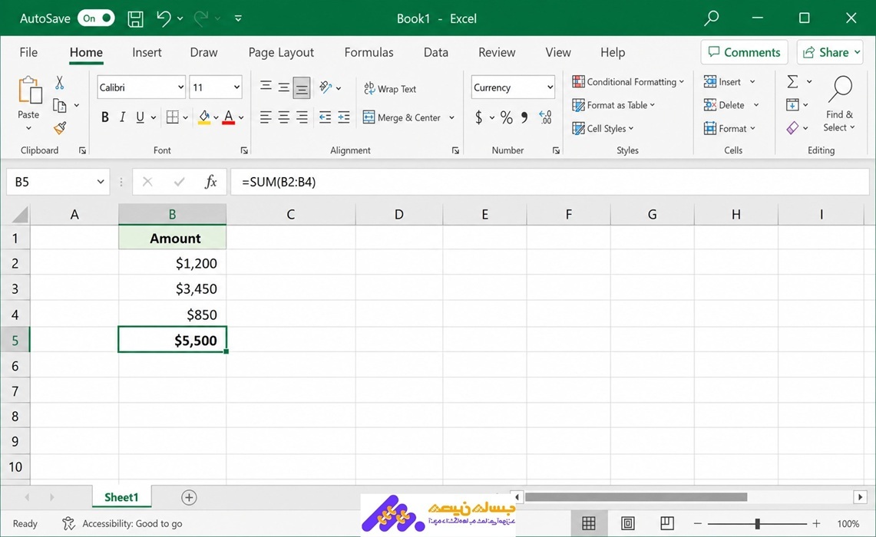Screen dimensions: 876x537
Task: Increase indent of cell contents
Action: [344, 117]
